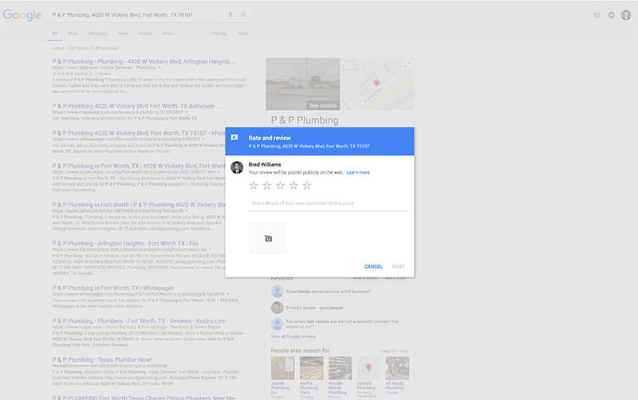Open Yelp P & P Plumbing Arlington Heights result
This screenshot has width=638, height=400.
tap(144, 61)
